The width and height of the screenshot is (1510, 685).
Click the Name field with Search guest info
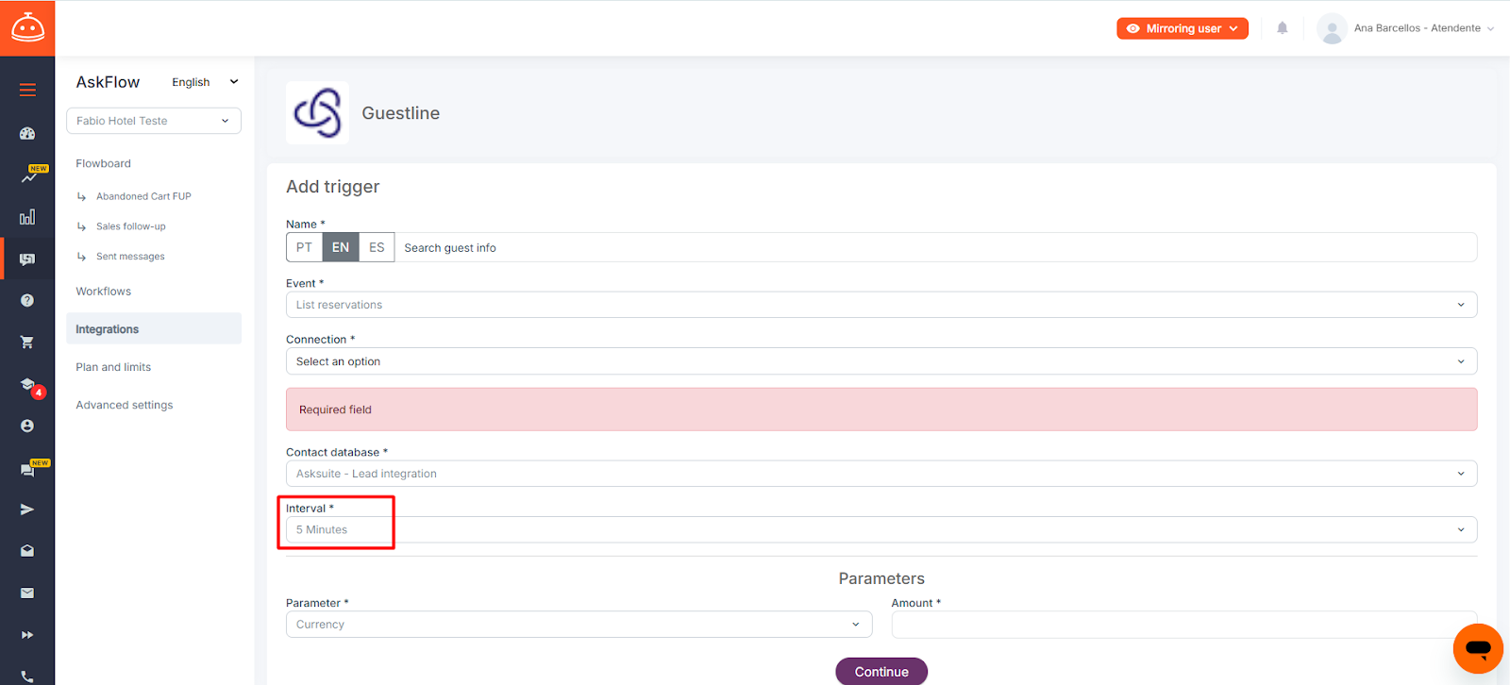pyautogui.click(x=935, y=247)
